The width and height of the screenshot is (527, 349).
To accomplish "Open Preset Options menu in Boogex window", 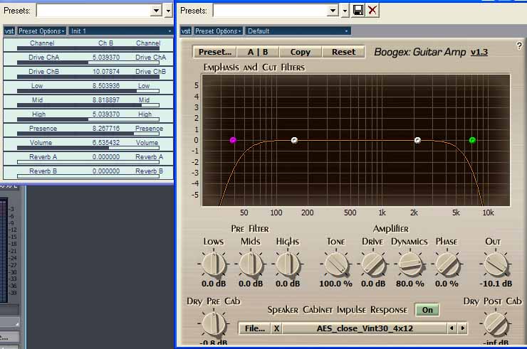I will [x=218, y=31].
